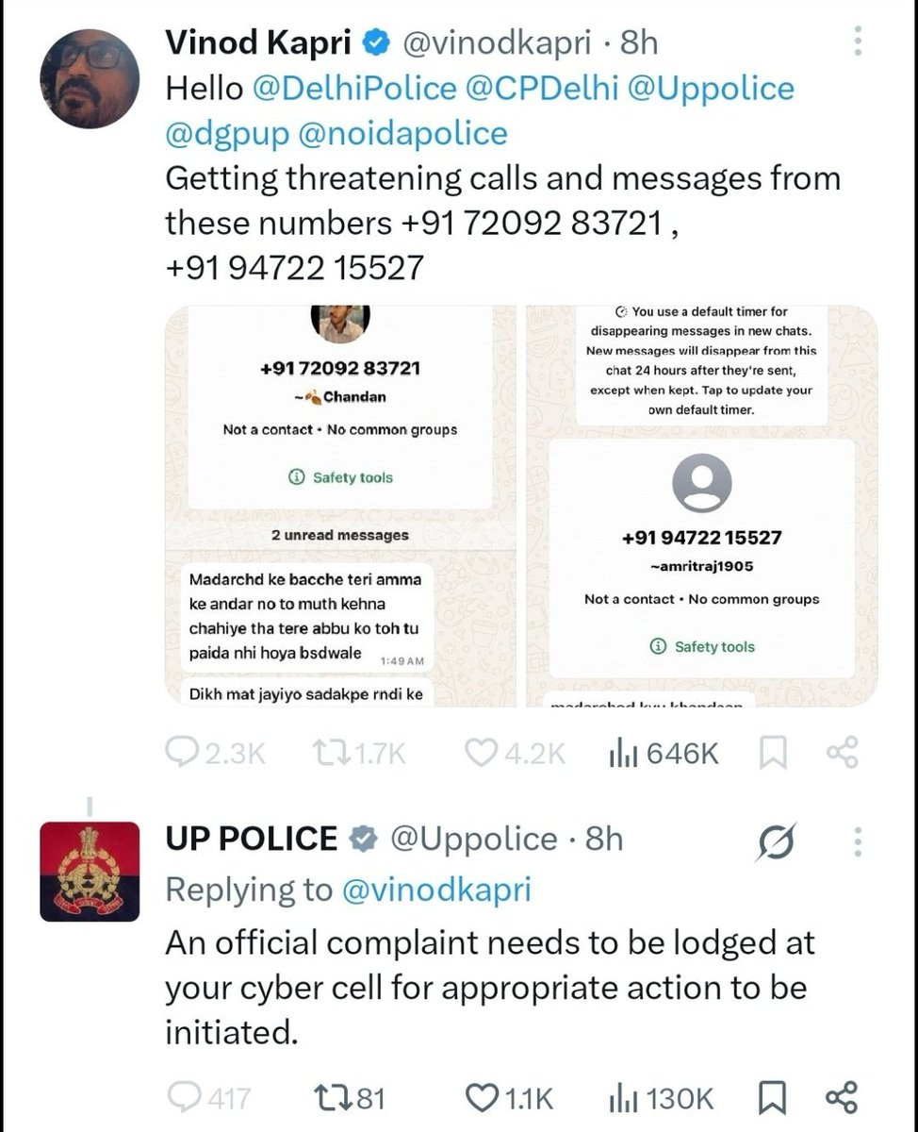918x1132 pixels.
Task: Bookmark Vinod Kapri's tweet
Action: tap(773, 752)
